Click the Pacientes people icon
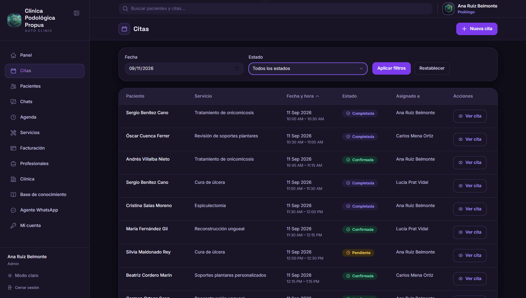 click(x=13, y=86)
